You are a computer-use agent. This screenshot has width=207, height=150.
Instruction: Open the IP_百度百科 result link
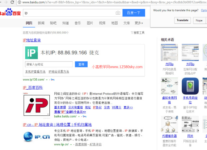pos(33,87)
